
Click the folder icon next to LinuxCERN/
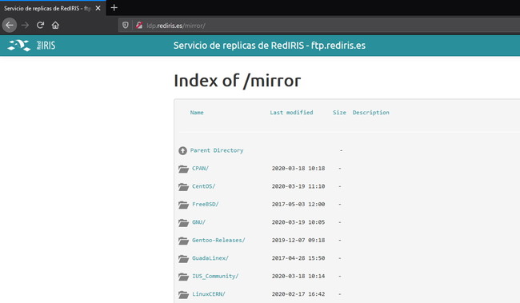[x=183, y=294]
